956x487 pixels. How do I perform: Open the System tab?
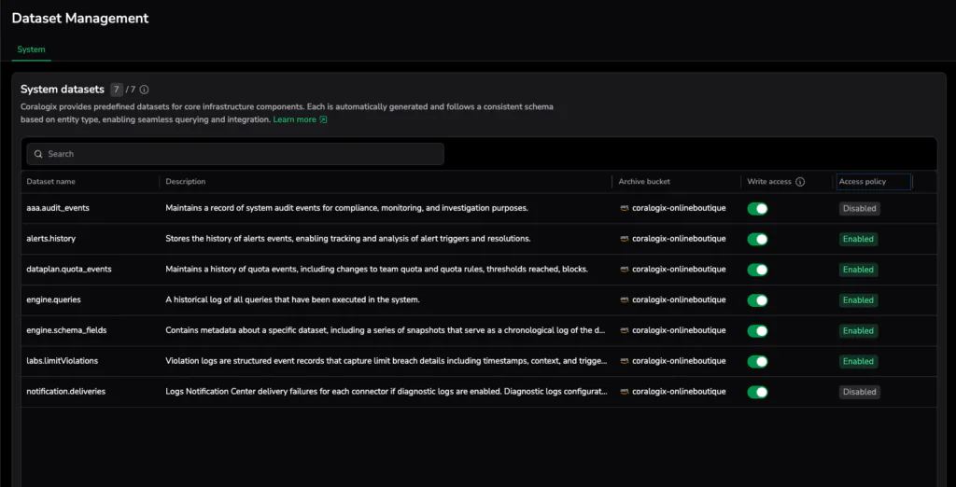31,49
